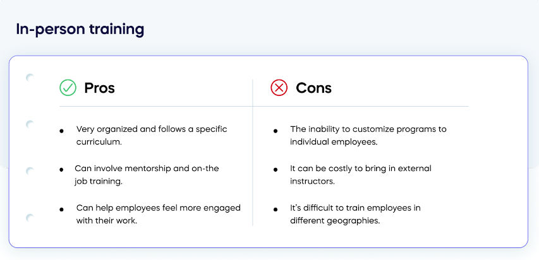
Task: Click the 'Cons' heading text
Action: (x=313, y=88)
